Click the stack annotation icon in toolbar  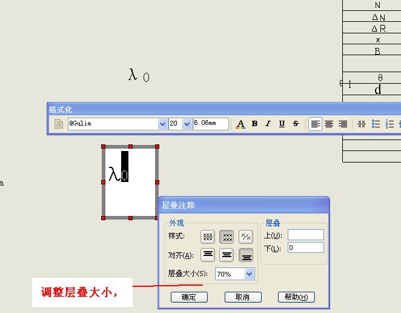click(x=362, y=124)
